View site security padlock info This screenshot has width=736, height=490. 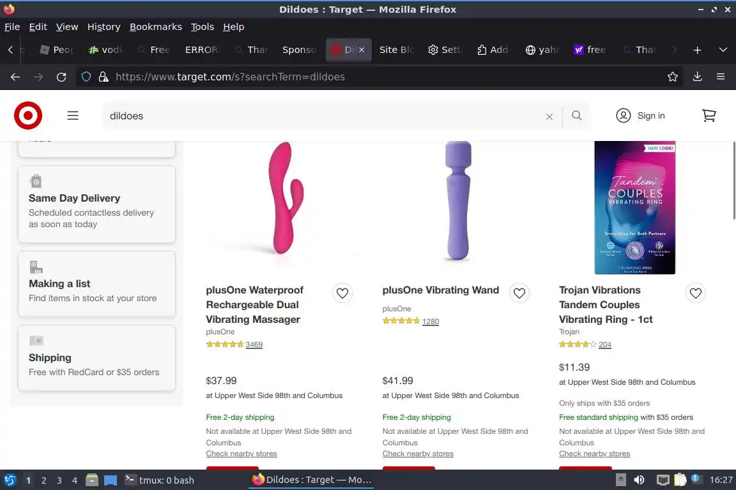(103, 77)
